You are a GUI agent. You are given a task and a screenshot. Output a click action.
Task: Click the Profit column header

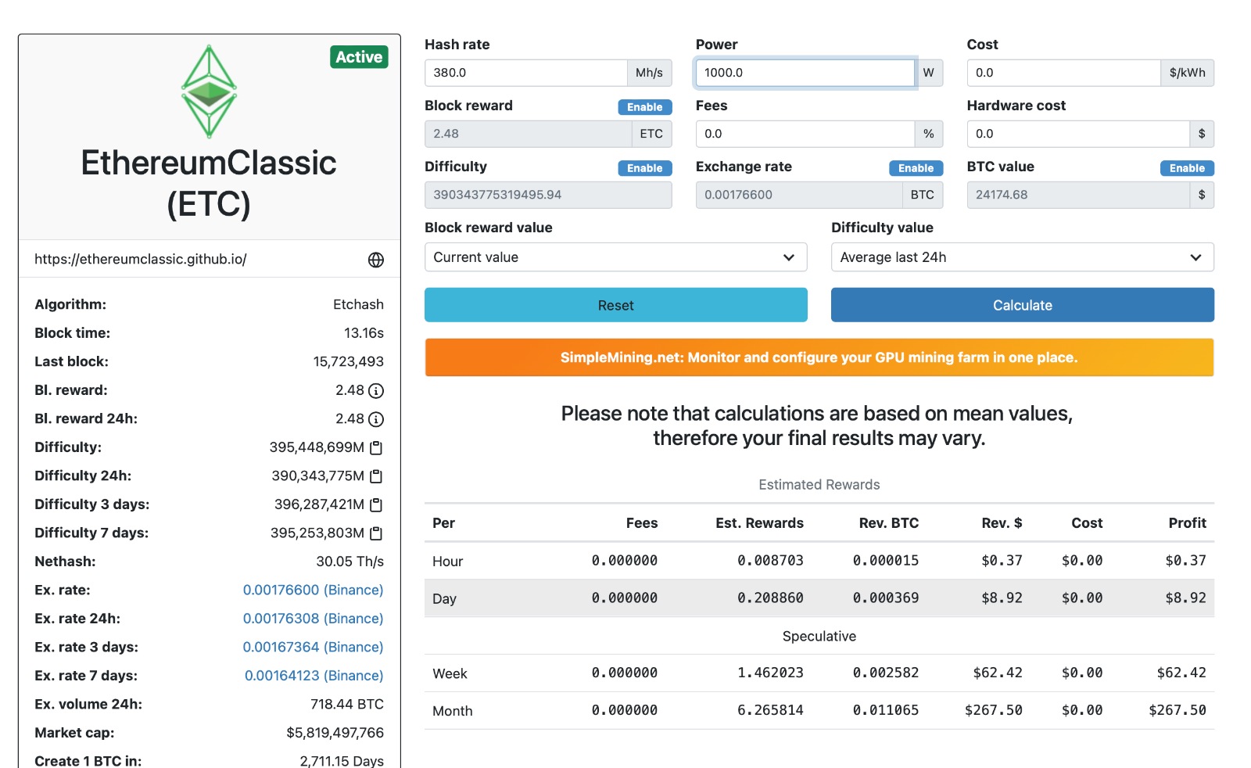point(1187,523)
